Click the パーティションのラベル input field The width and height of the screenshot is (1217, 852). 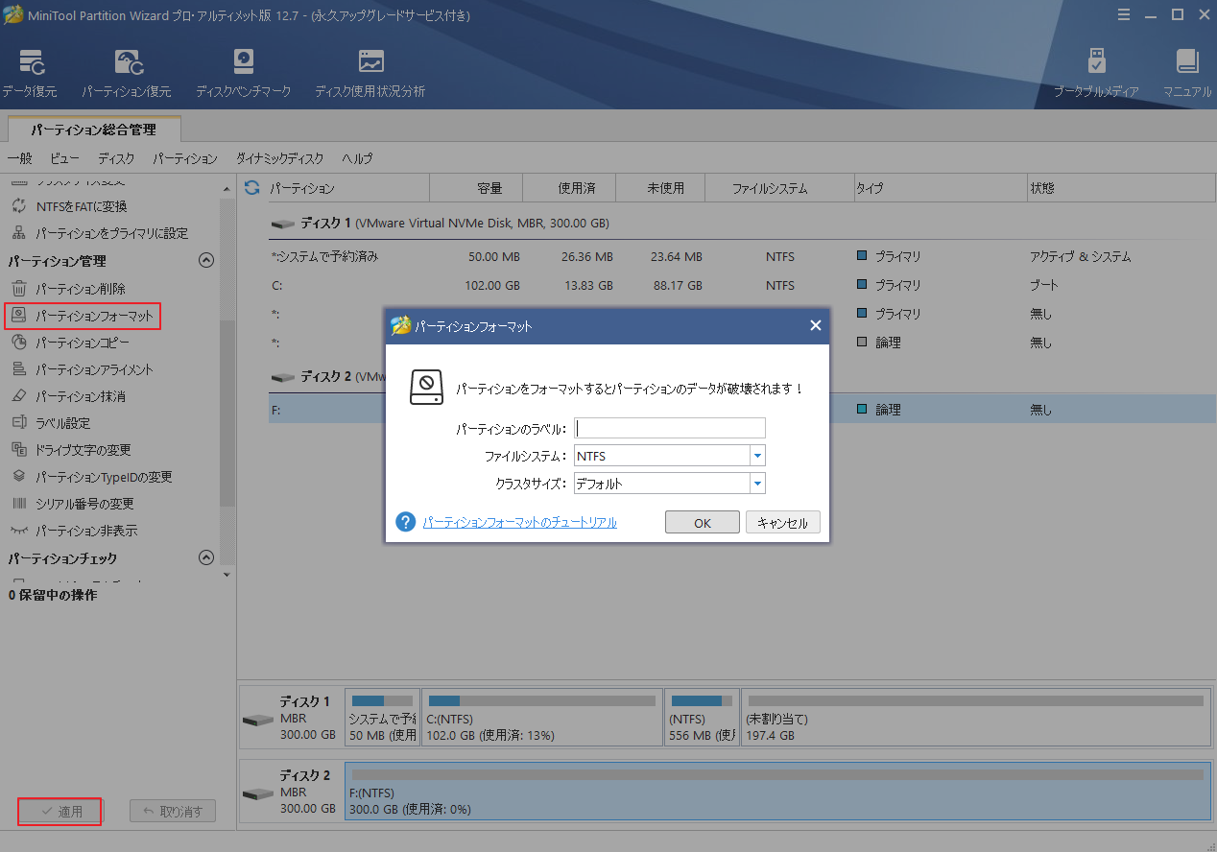(x=669, y=428)
